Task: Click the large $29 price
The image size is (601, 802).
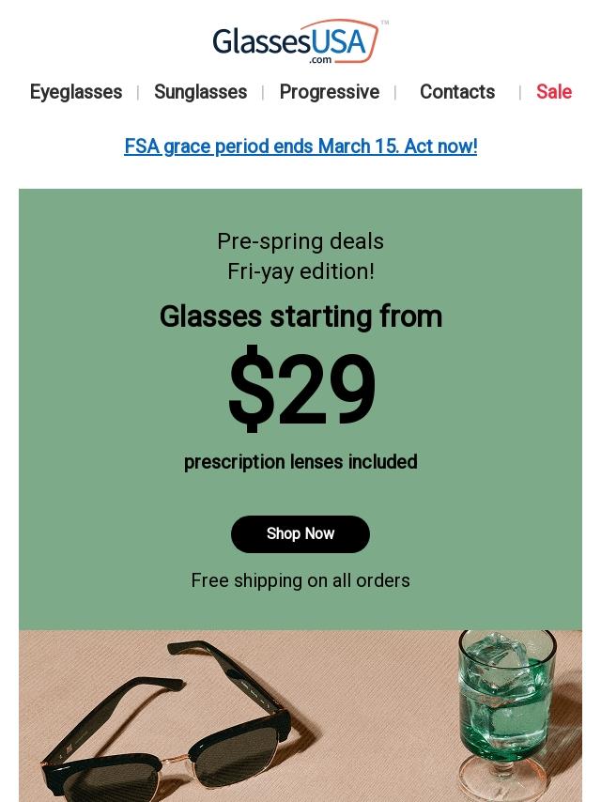Action: click(300, 390)
